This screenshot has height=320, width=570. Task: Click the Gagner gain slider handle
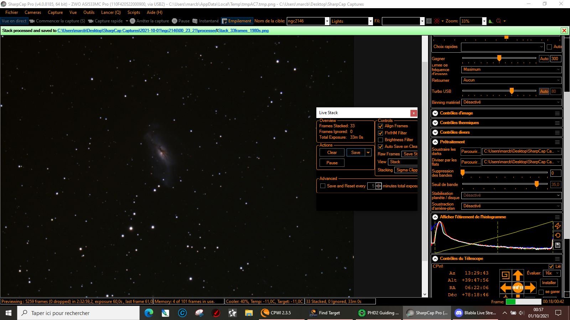[499, 58]
